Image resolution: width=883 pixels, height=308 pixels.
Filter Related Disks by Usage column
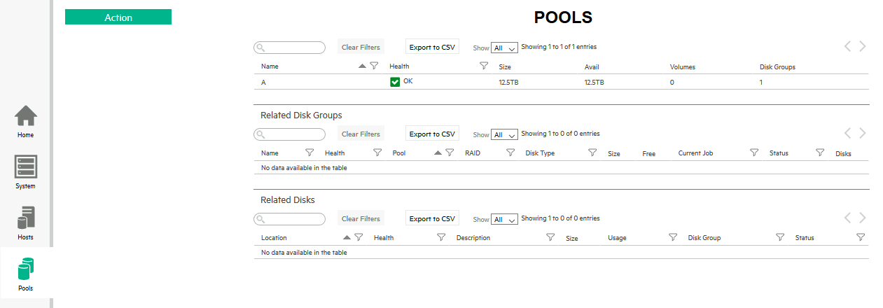tap(673, 237)
